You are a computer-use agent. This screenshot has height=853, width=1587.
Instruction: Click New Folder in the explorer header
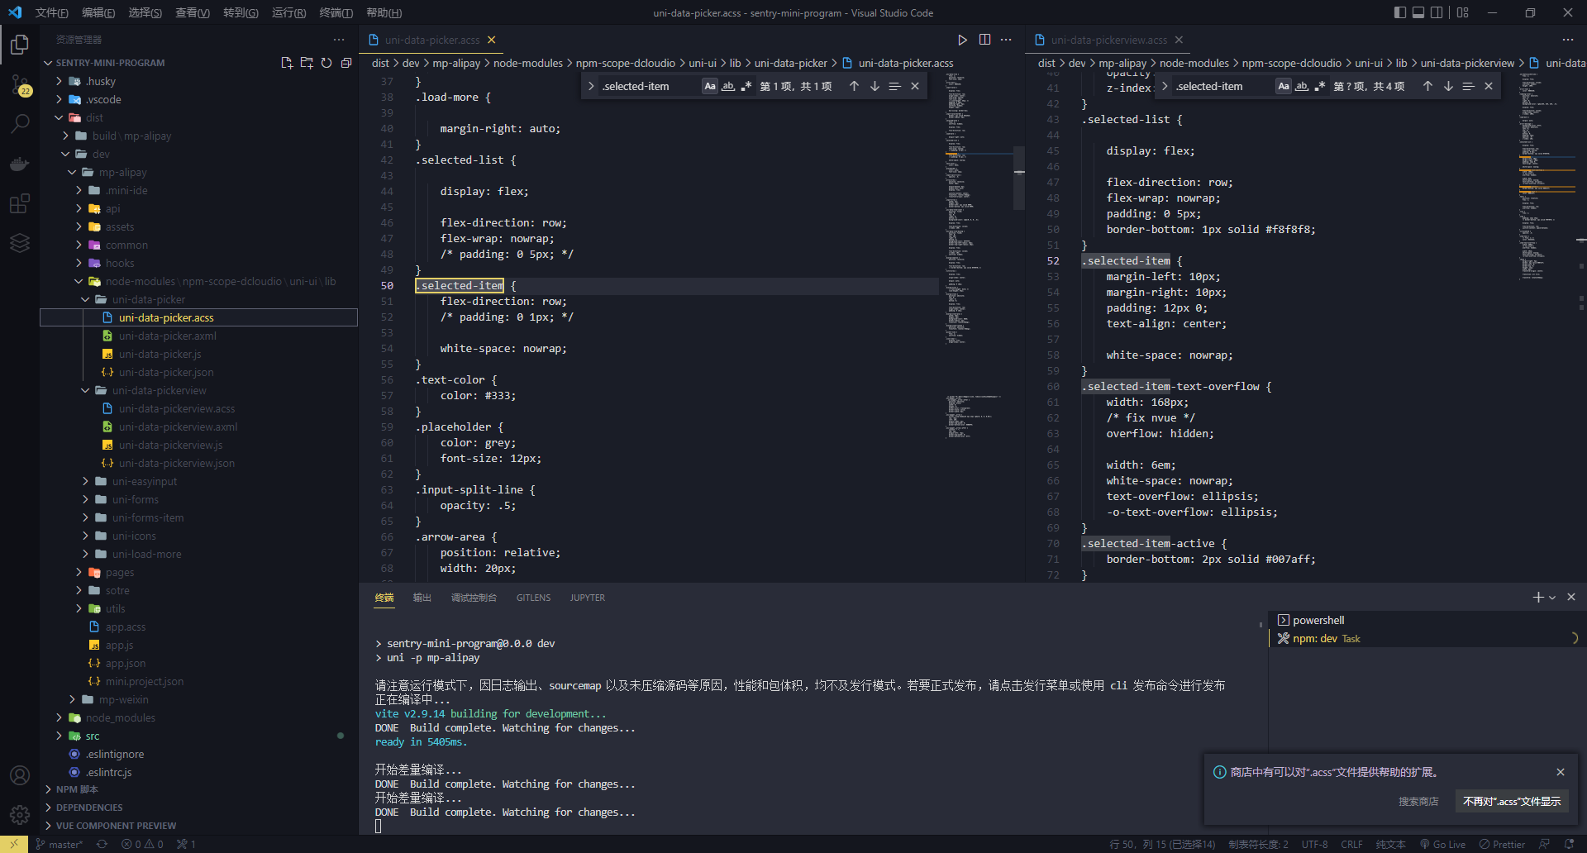[307, 63]
